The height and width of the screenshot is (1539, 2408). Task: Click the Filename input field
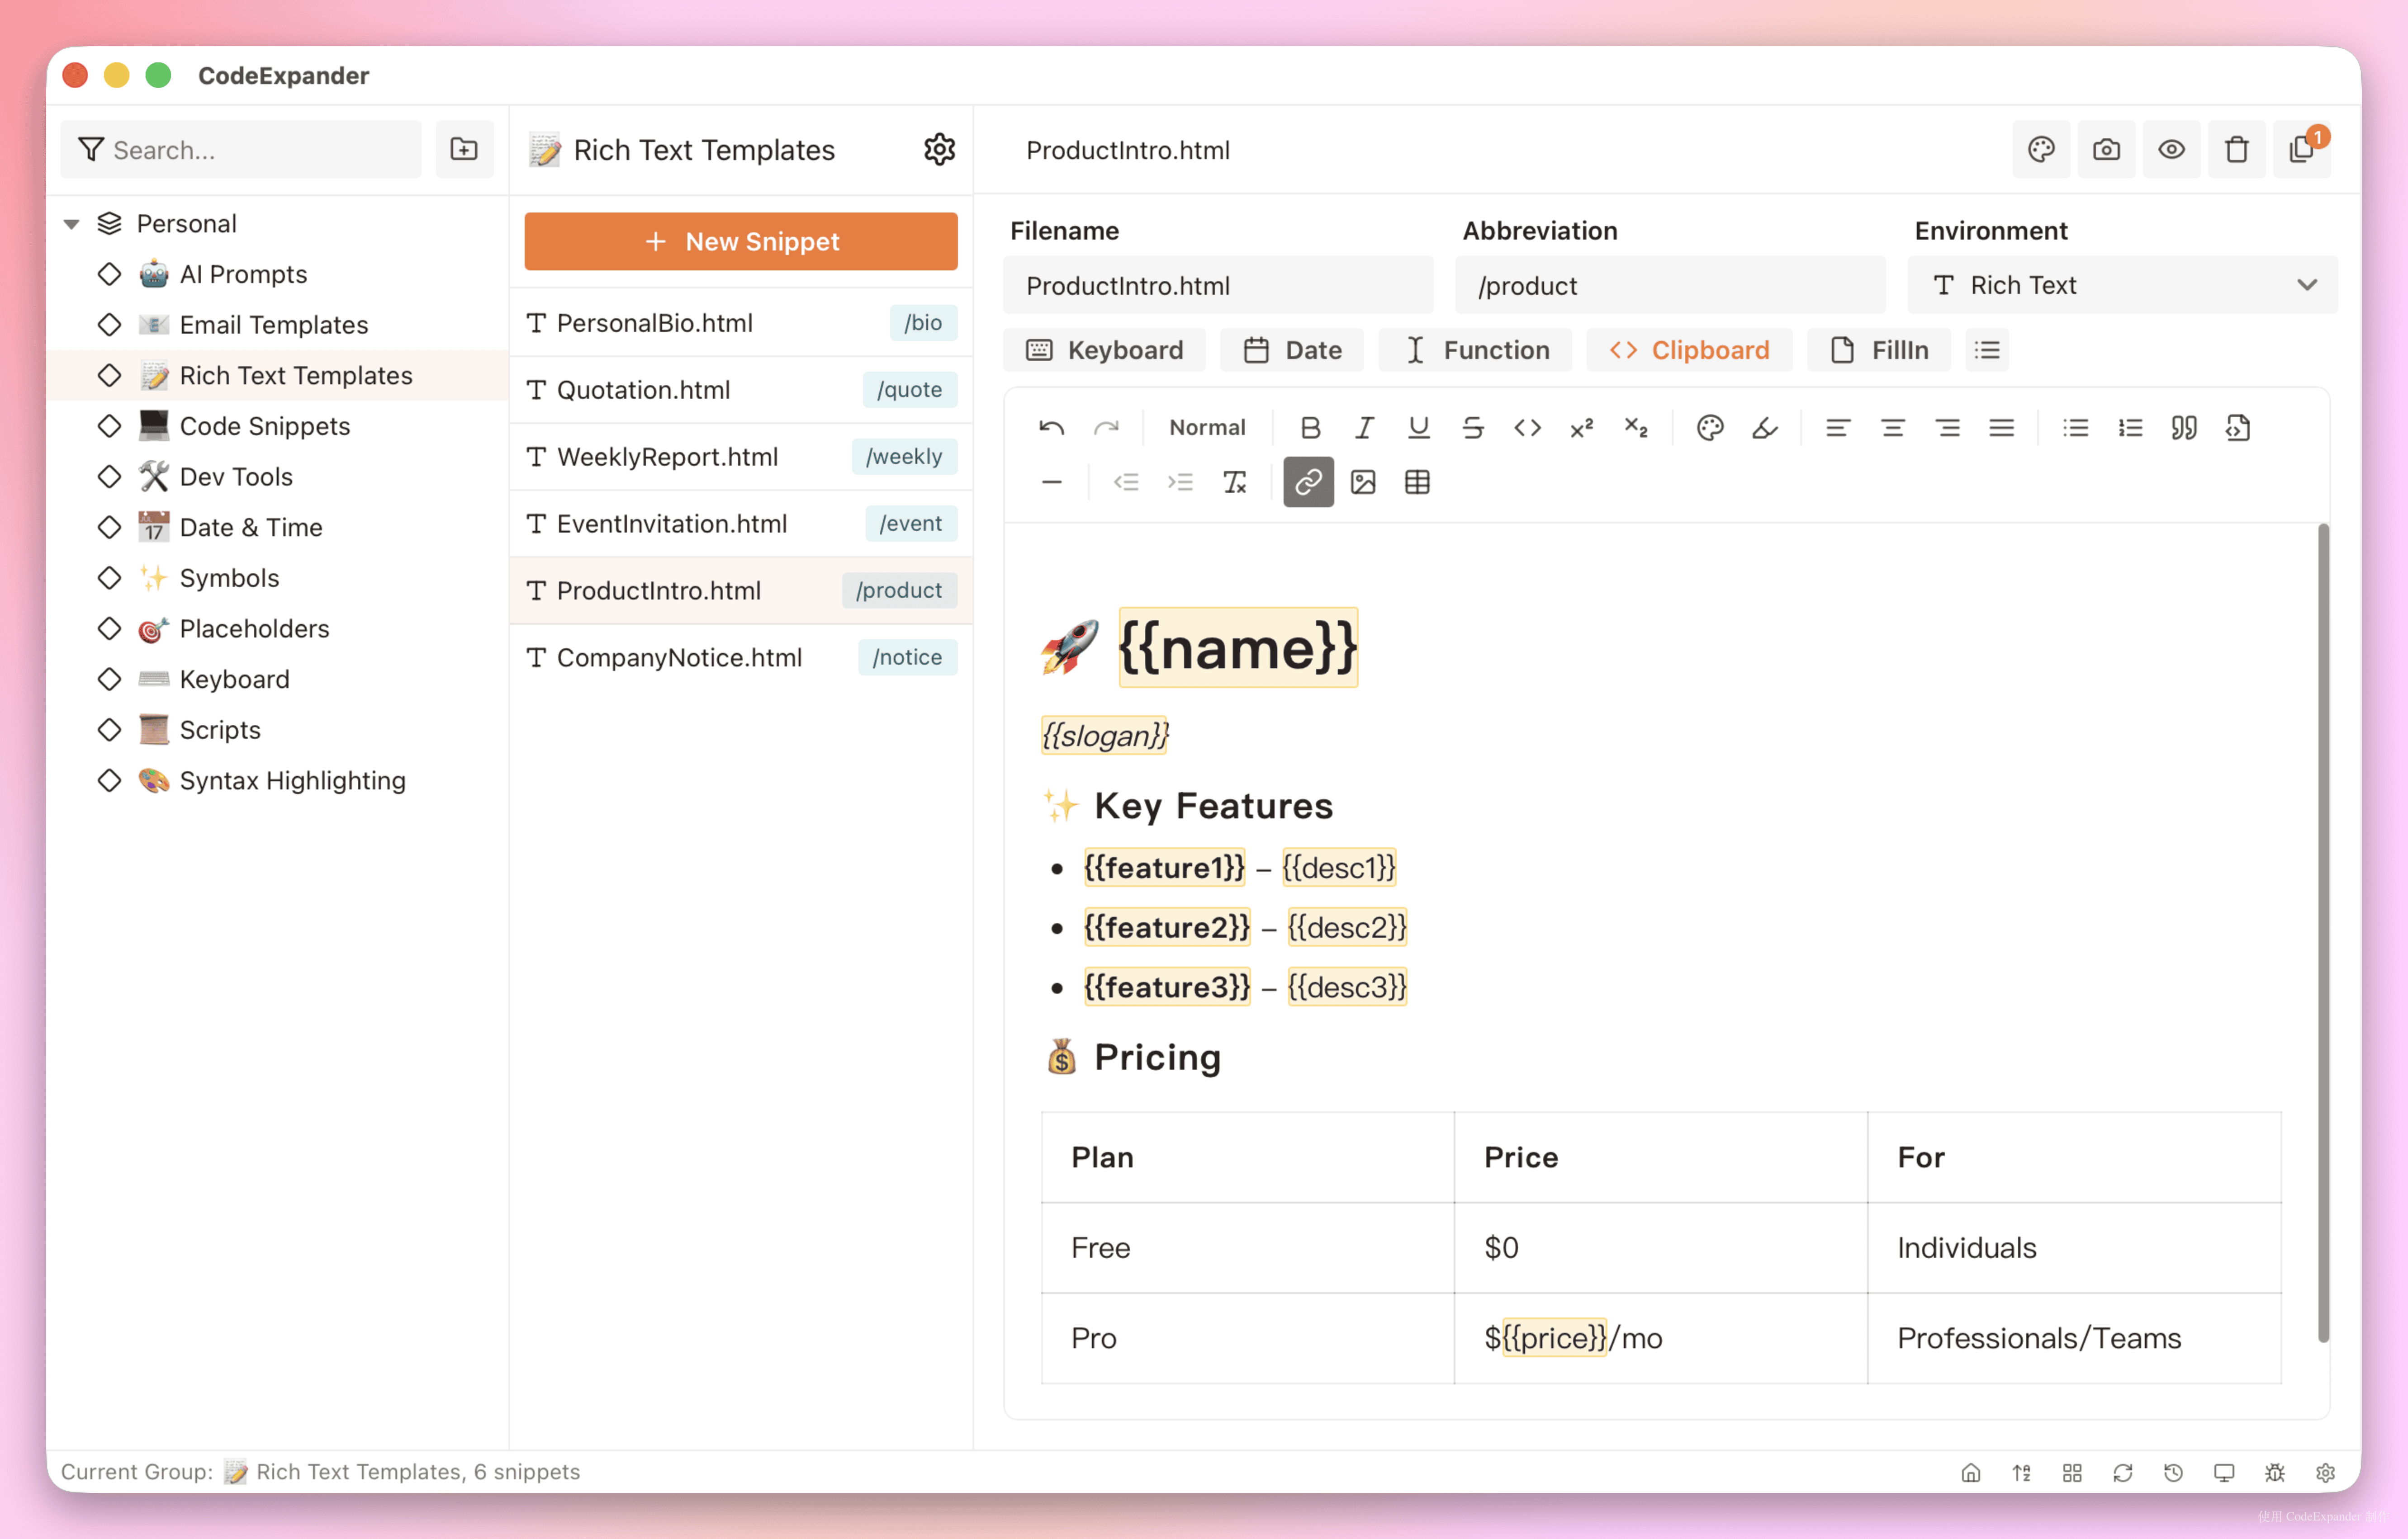1218,285
